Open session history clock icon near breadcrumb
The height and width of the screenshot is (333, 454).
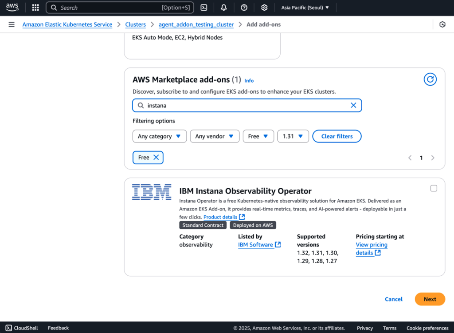(x=442, y=24)
